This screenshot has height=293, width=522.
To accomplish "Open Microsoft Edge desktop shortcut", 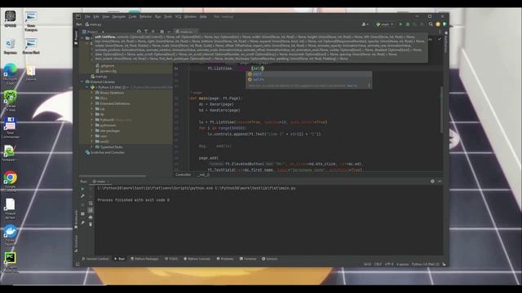I will [x=10, y=74].
